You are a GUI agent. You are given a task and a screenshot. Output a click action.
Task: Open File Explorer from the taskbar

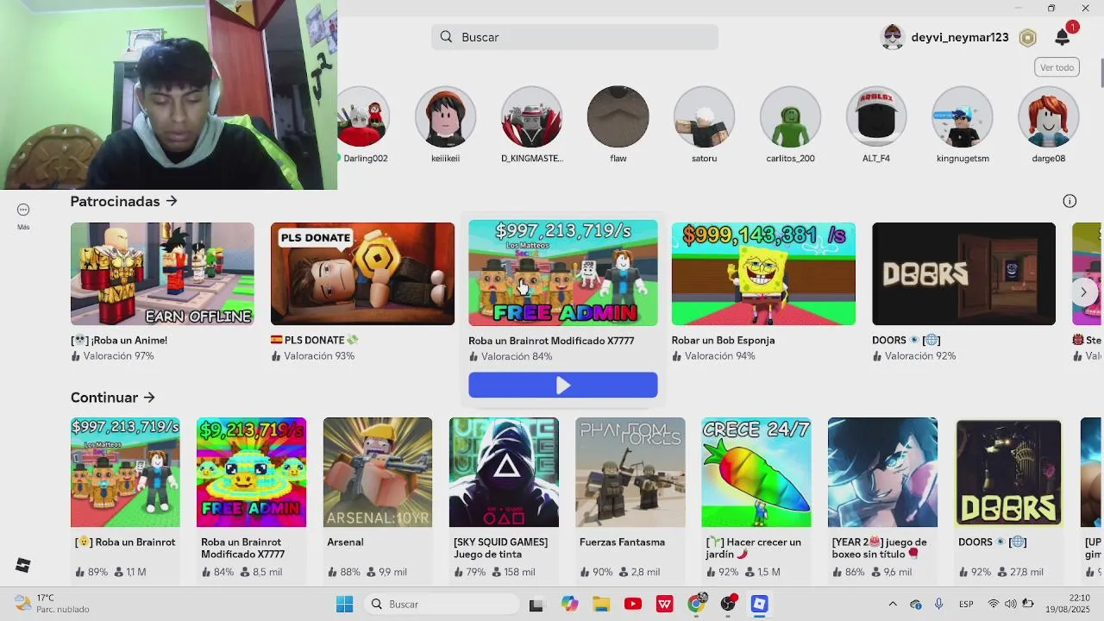[x=601, y=604]
